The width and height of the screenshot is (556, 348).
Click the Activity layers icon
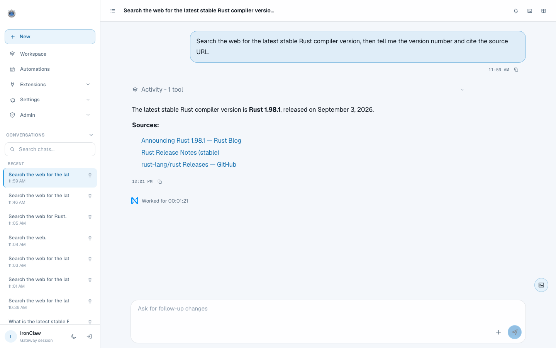coord(135,90)
